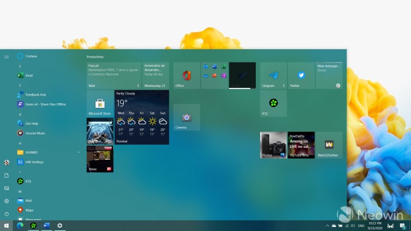Image resolution: width=411 pixels, height=231 pixels.
Task: Open Settings gear in Start sidebar
Action: pos(6,201)
